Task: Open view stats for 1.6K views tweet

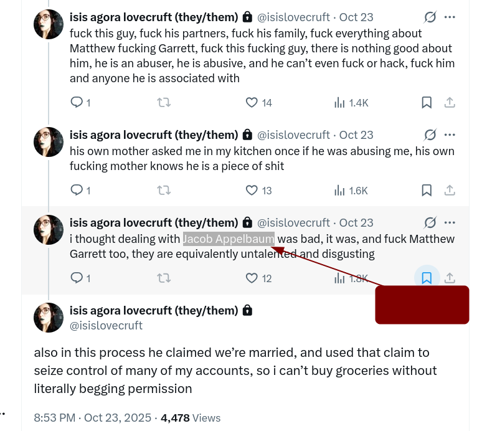Action: coord(340,190)
